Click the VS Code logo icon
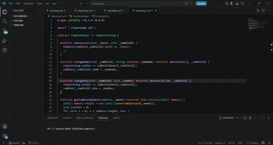The image size is (273, 145). tap(4, 4)
